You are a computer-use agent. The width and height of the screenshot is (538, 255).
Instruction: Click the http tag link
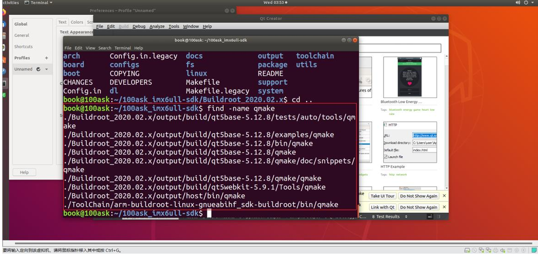click(392, 174)
